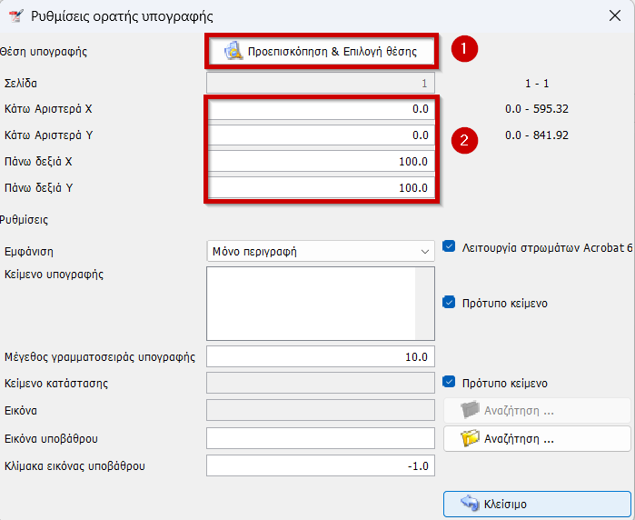Click the Κλίμακα εικόνας υποβάθρου field
The width and height of the screenshot is (635, 520).
(x=321, y=466)
